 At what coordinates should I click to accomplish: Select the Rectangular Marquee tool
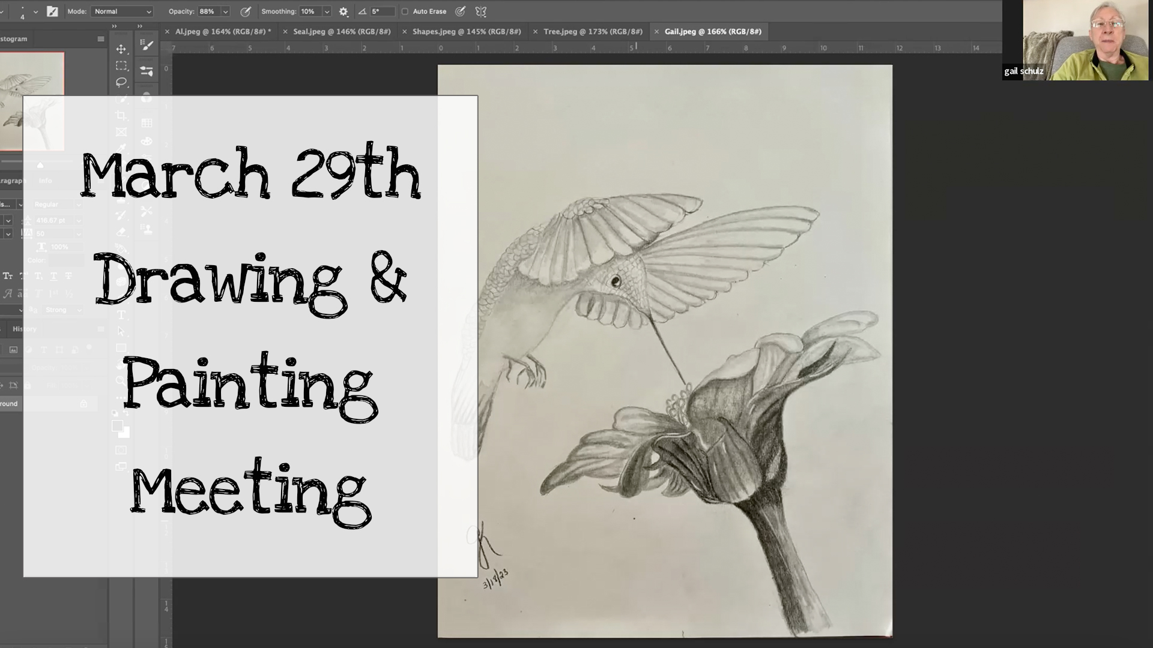[121, 65]
